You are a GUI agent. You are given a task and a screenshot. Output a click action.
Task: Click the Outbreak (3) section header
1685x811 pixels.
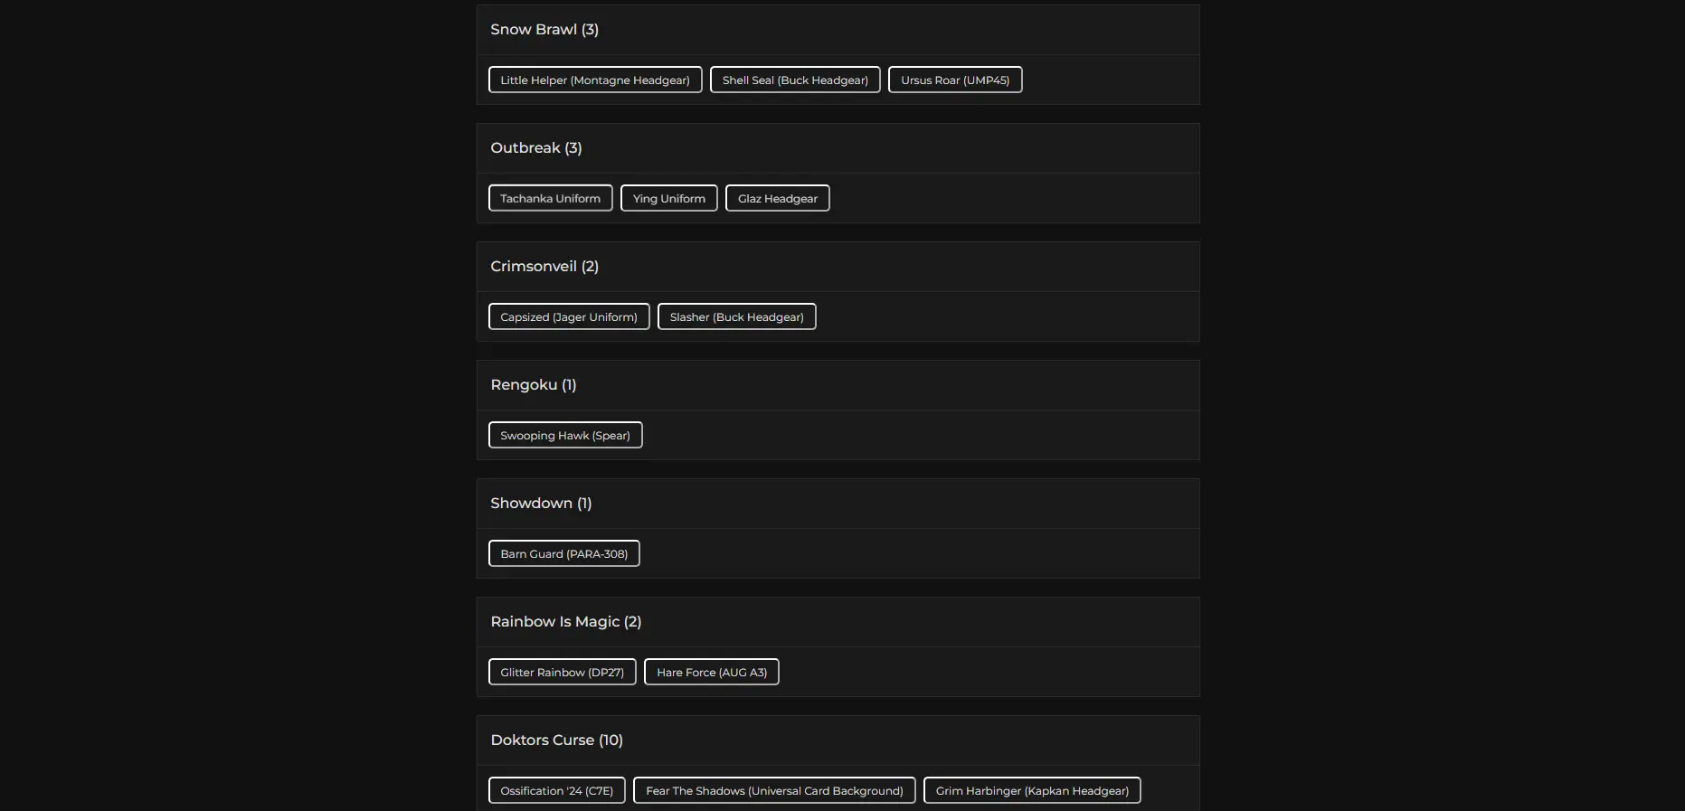[x=536, y=148]
